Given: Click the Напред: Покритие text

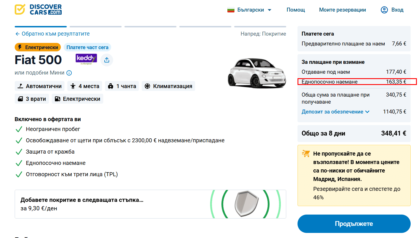Looking at the screenshot, I should tap(263, 34).
